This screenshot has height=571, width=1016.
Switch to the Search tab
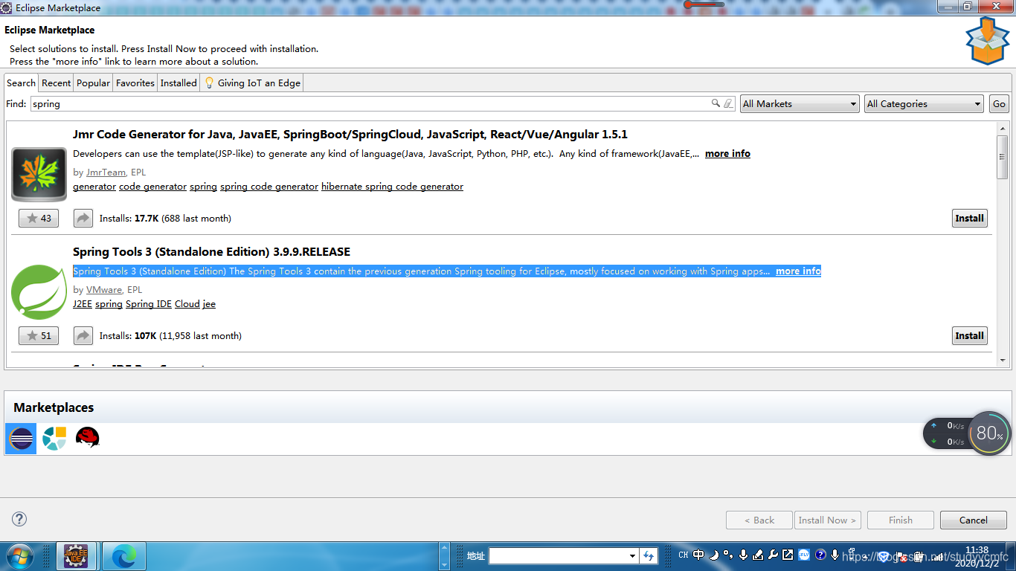[21, 83]
